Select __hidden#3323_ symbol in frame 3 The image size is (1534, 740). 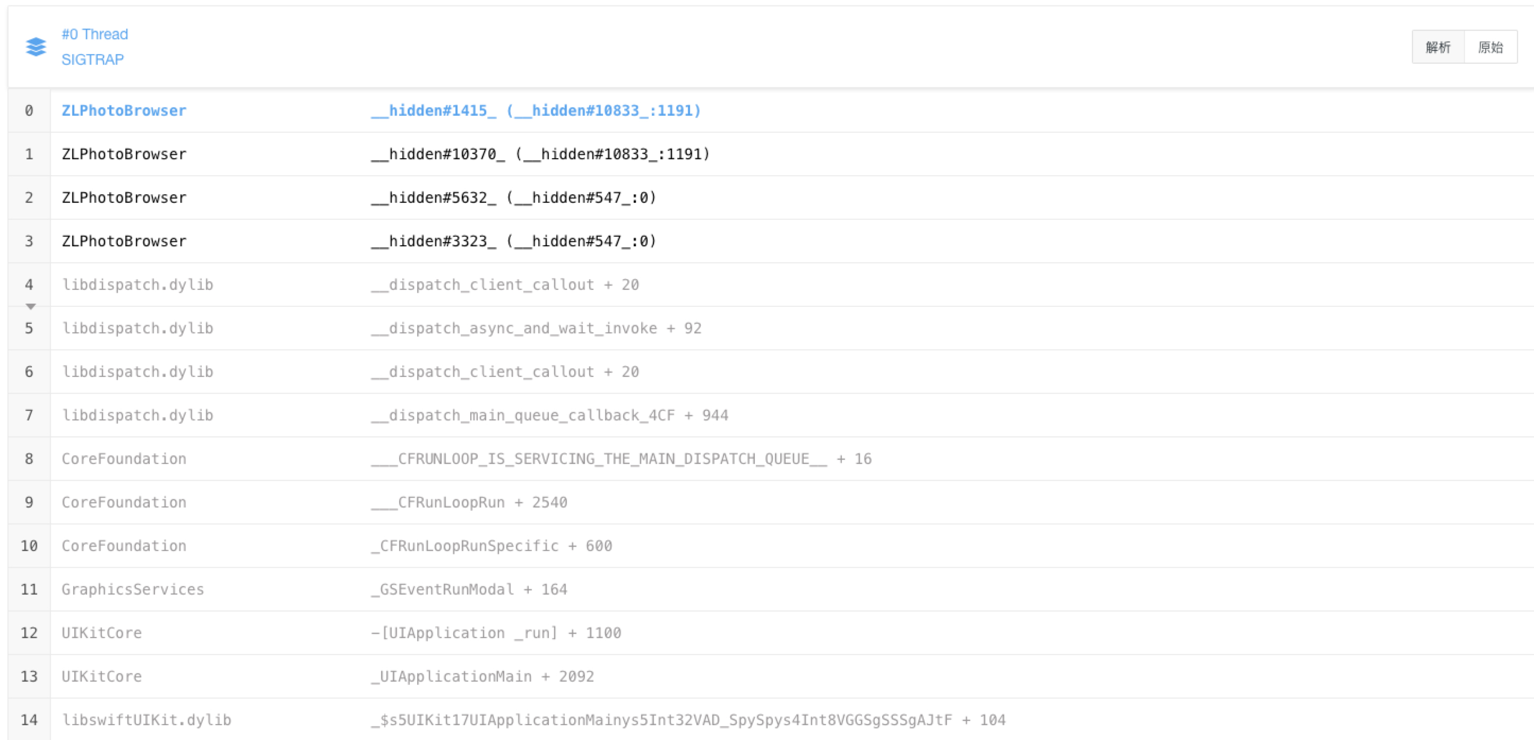click(x=434, y=241)
